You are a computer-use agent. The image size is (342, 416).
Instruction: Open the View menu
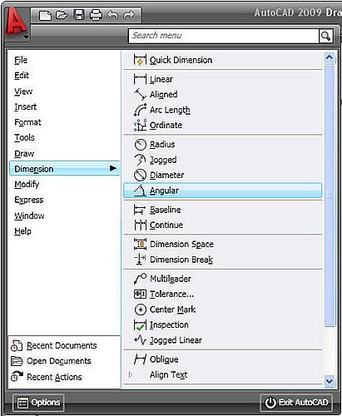tap(23, 92)
